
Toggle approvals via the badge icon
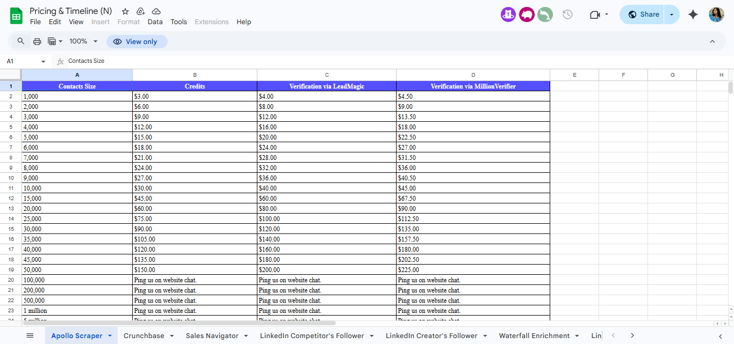tap(140, 11)
